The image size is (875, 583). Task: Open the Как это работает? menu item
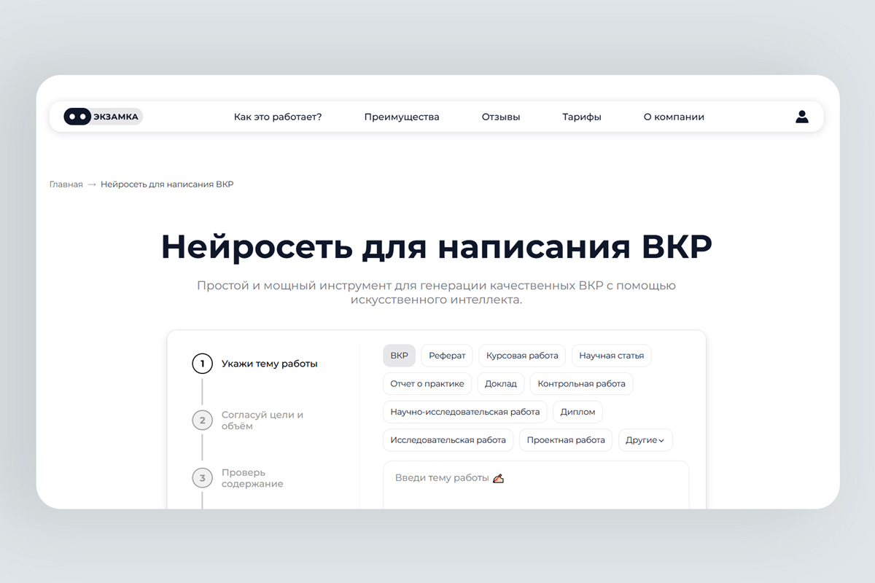[278, 117]
